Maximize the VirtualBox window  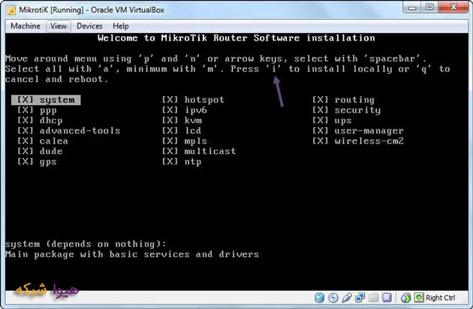click(429, 8)
